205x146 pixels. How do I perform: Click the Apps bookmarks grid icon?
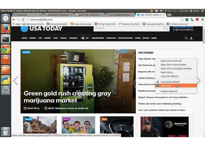pyautogui.click(x=14, y=24)
